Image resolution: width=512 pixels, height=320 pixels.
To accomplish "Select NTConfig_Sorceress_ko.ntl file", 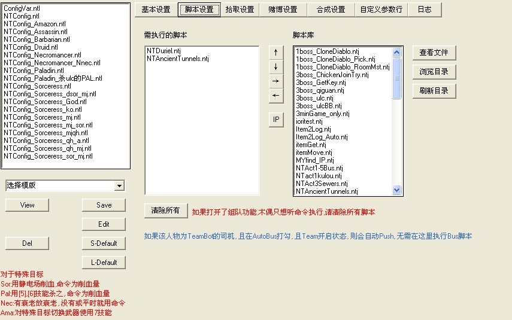I will pyautogui.click(x=43, y=109).
